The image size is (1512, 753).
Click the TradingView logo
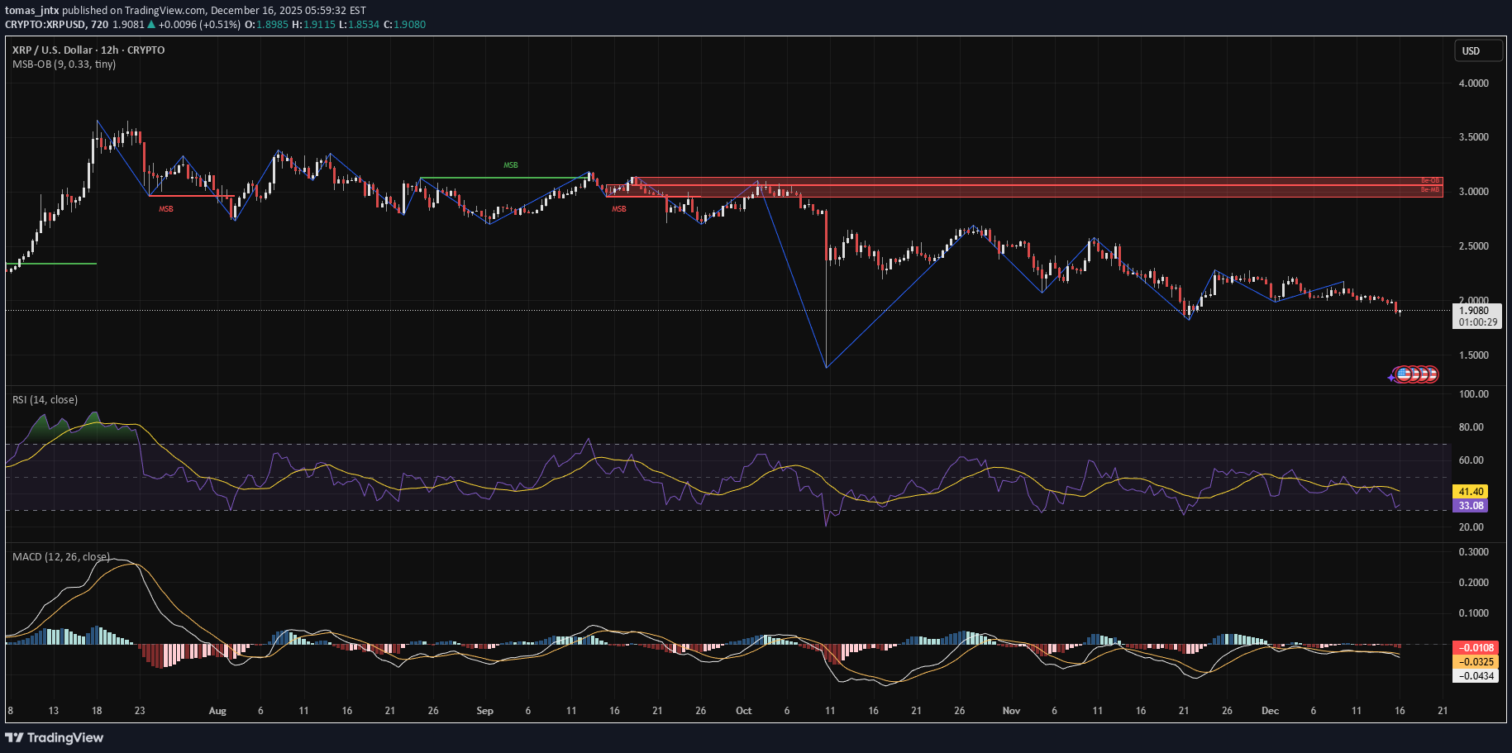pos(55,737)
